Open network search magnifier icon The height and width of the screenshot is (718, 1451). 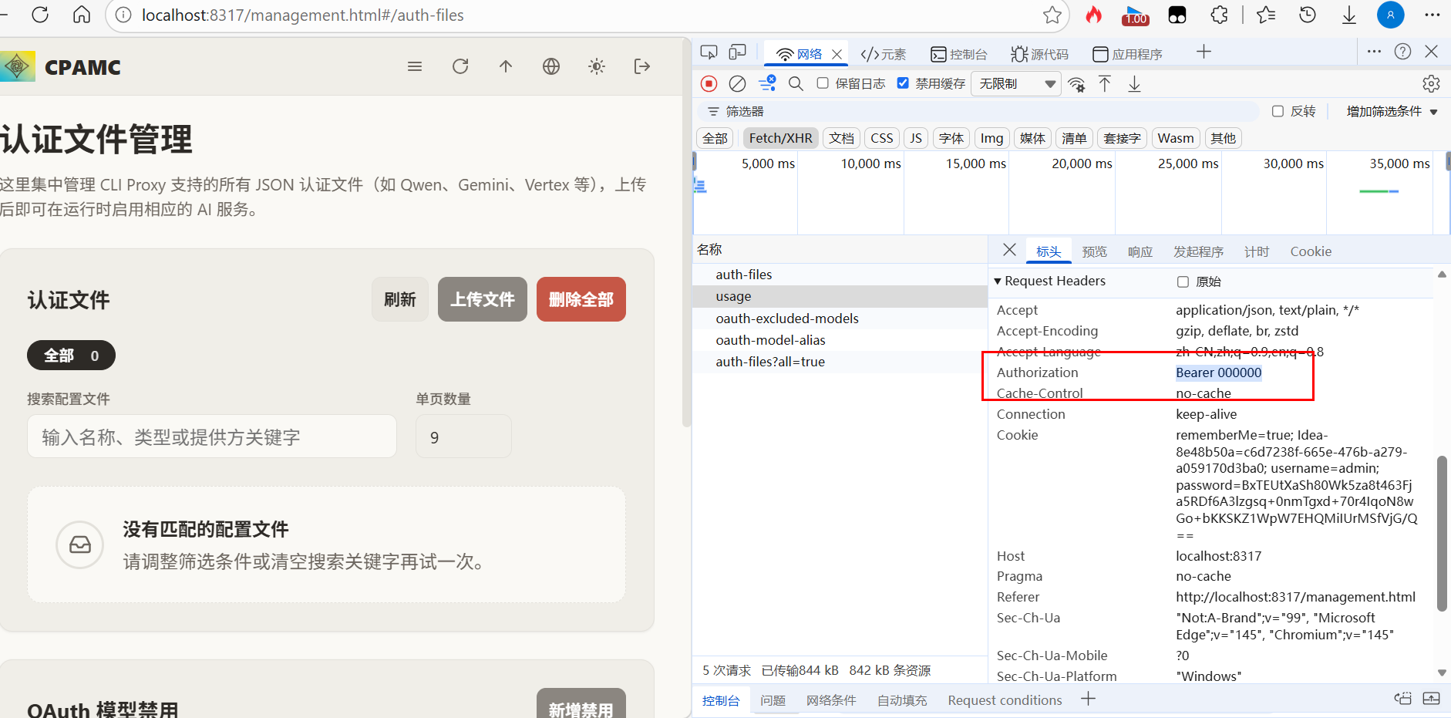click(x=796, y=83)
